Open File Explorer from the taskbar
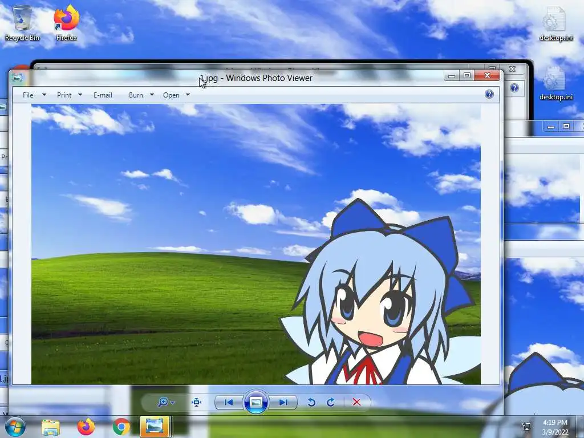Viewport: 584px width, 438px height. [x=51, y=427]
